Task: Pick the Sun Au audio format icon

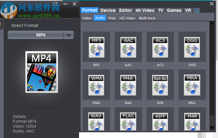Action: tap(160, 85)
